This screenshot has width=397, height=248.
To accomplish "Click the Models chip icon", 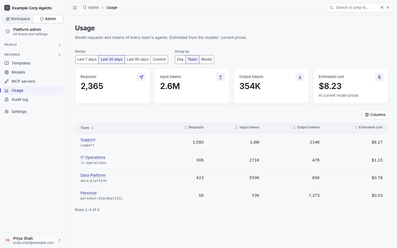I will (7, 72).
